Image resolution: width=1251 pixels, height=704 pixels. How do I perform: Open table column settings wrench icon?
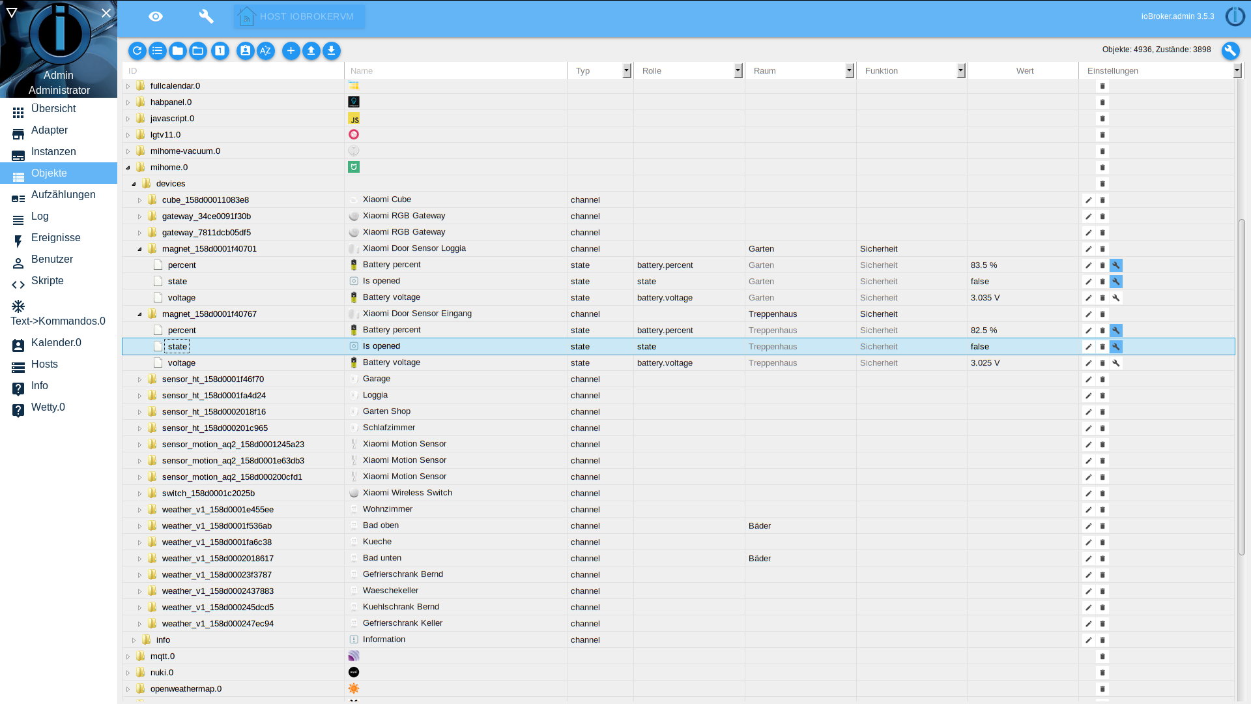tap(1230, 51)
